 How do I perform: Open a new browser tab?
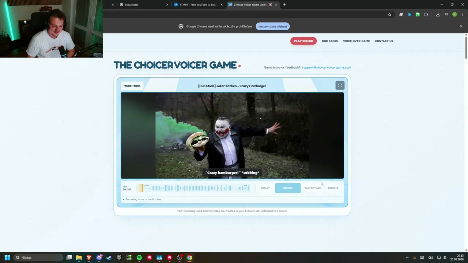[x=284, y=5]
